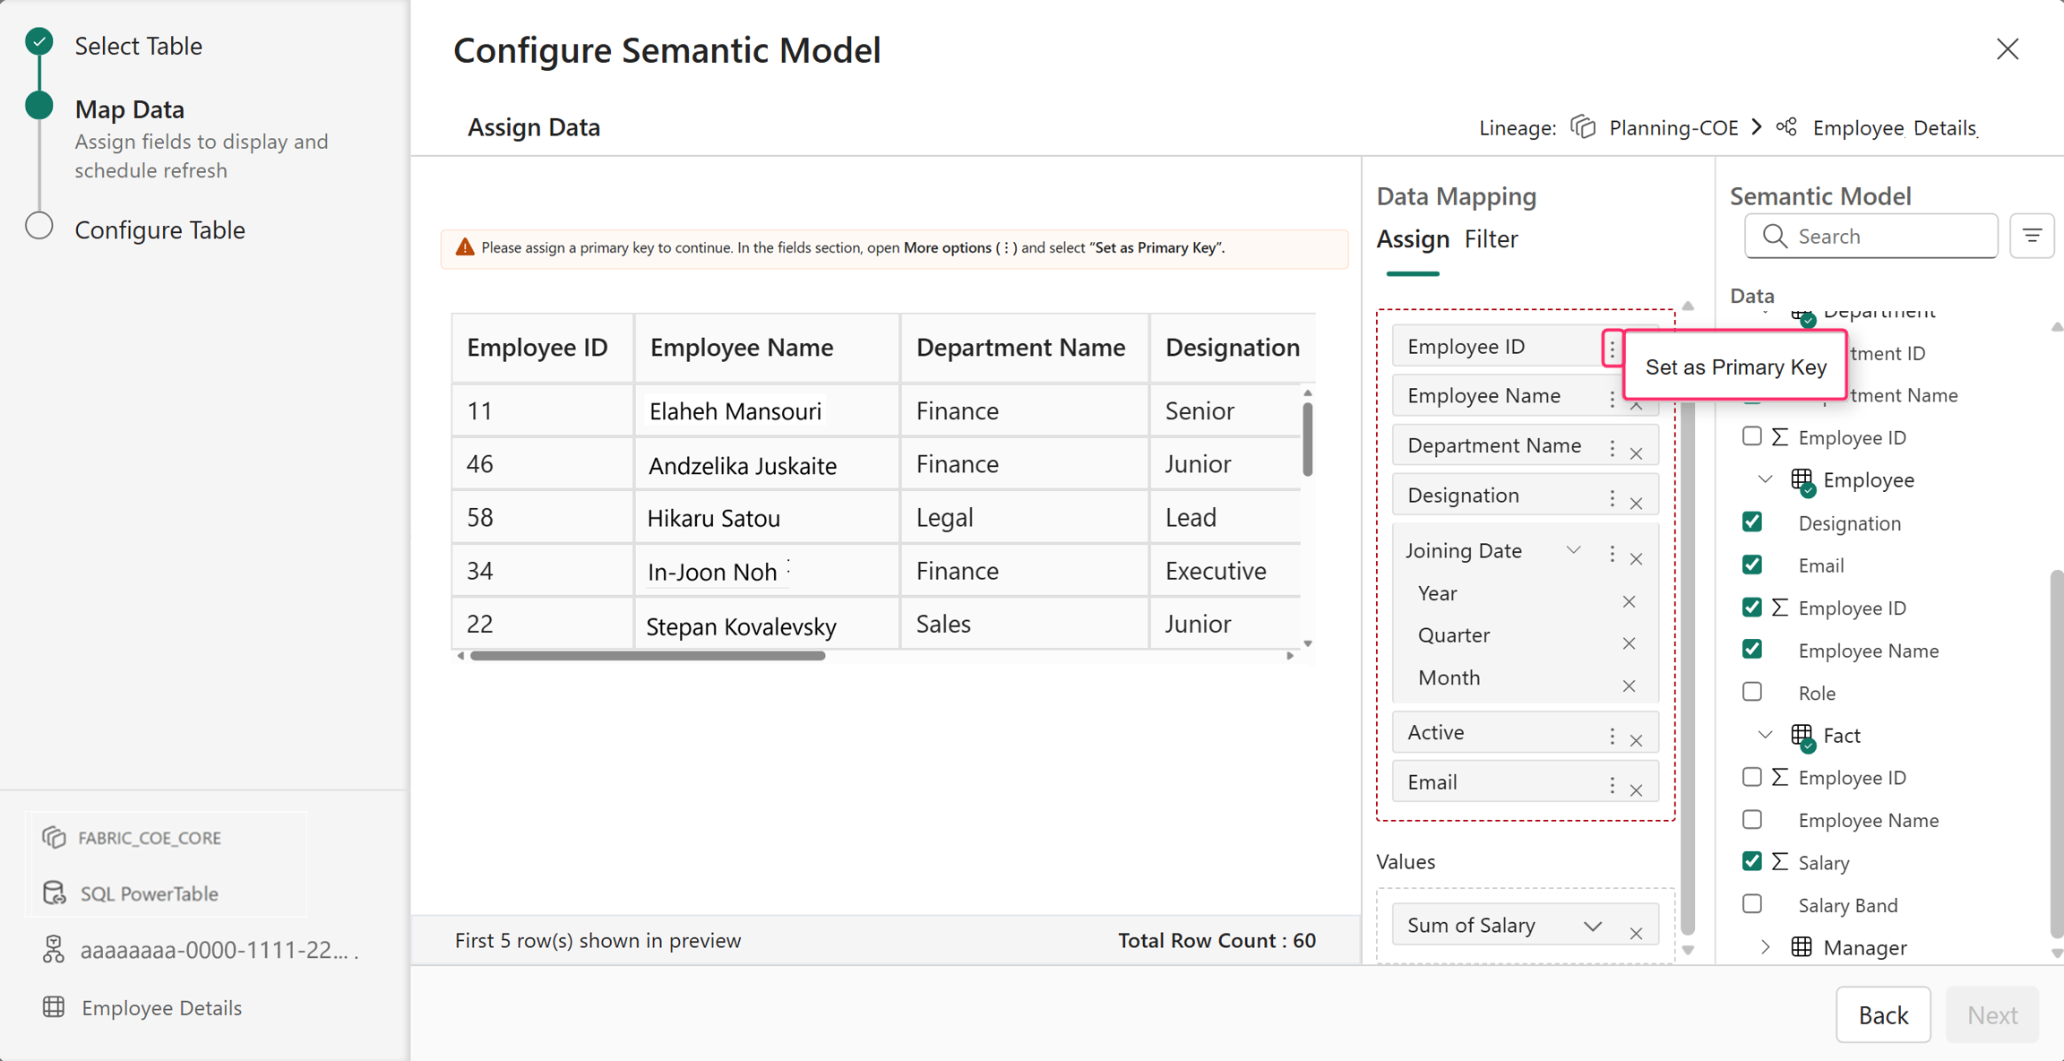Go to the Select Table step

pos(138,46)
